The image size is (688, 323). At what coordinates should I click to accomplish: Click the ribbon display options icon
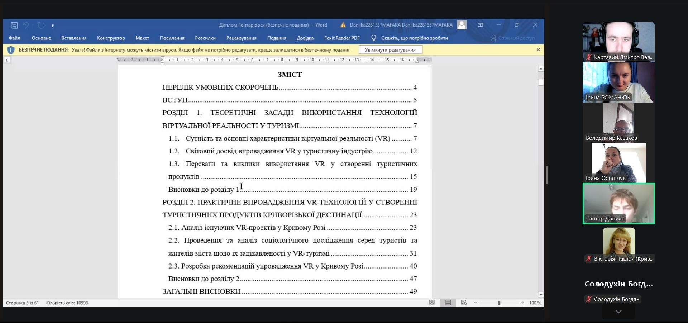click(480, 25)
